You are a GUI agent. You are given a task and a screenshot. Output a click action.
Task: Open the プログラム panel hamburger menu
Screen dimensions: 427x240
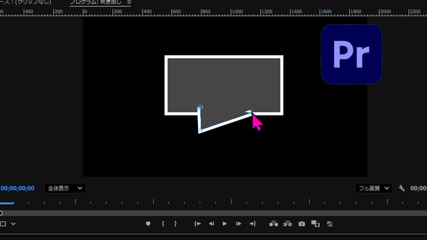129,2
